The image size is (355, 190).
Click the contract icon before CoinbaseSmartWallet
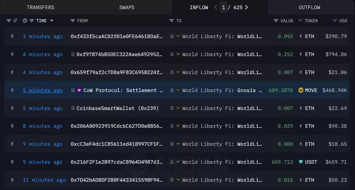tap(73, 108)
